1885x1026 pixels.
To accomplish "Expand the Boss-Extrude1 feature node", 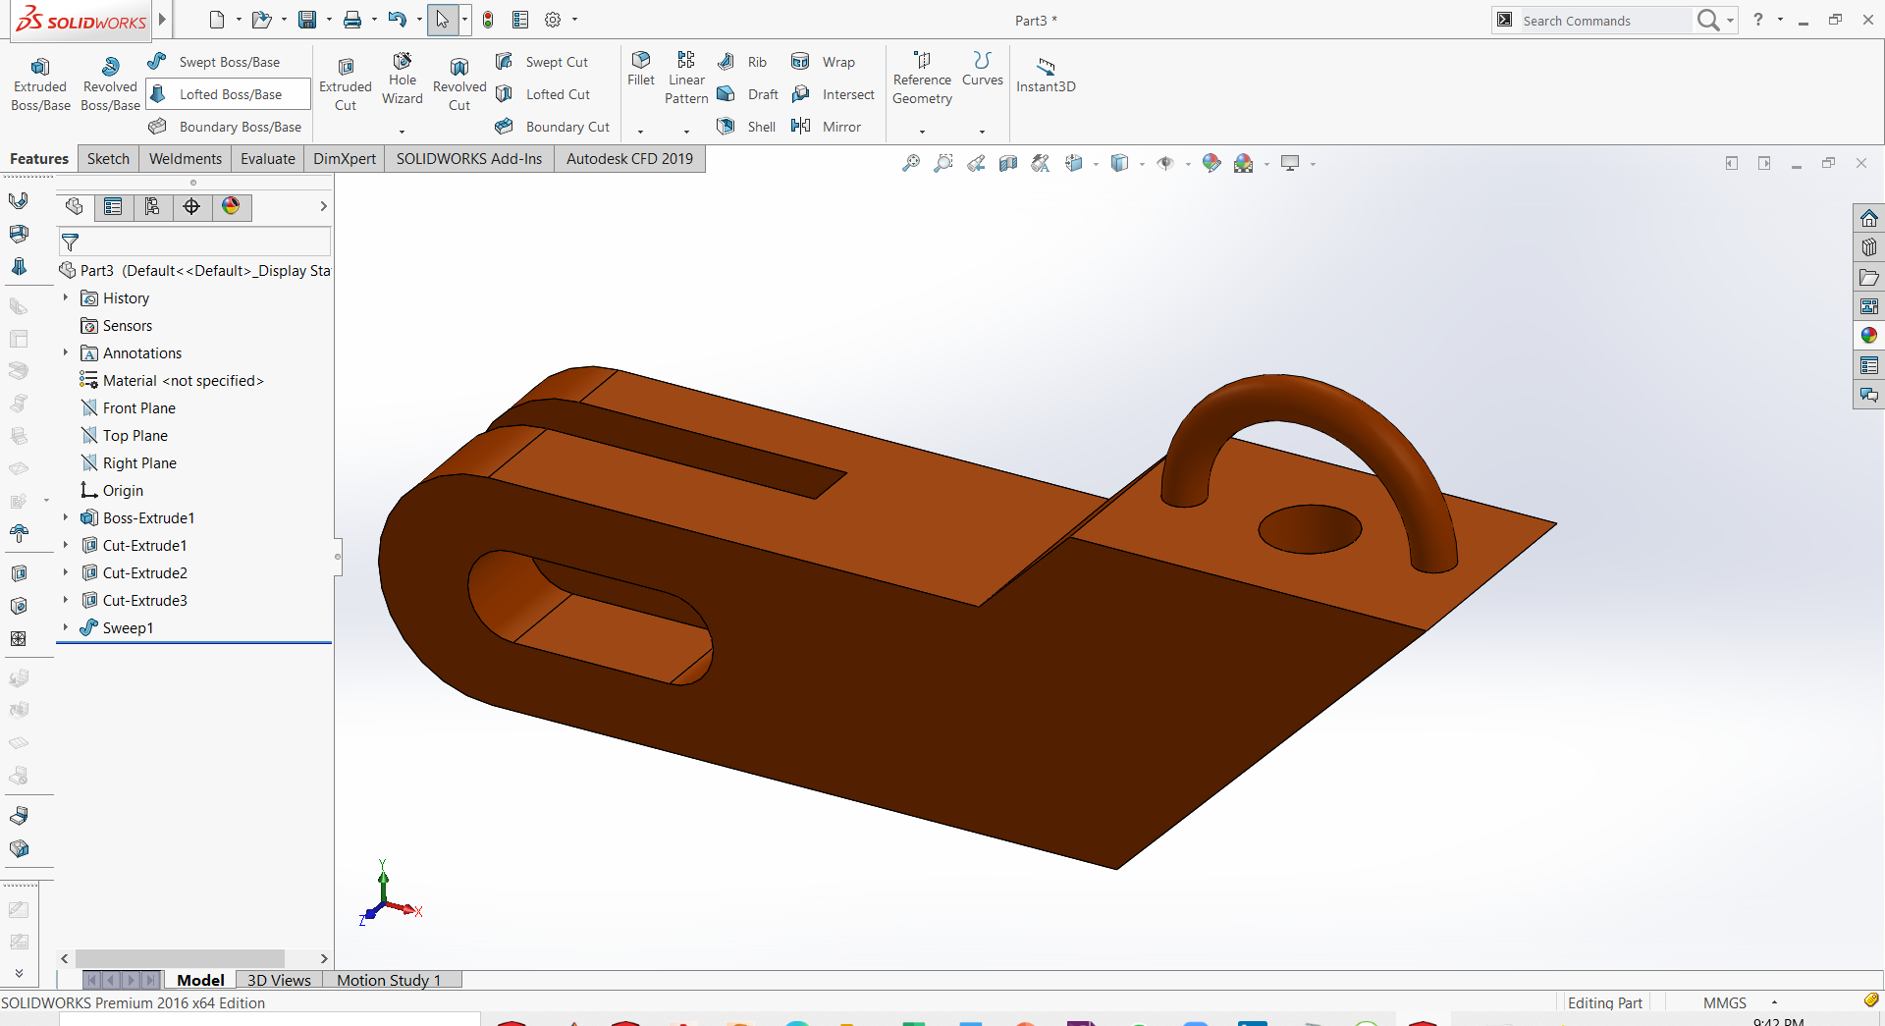I will pos(66,517).
